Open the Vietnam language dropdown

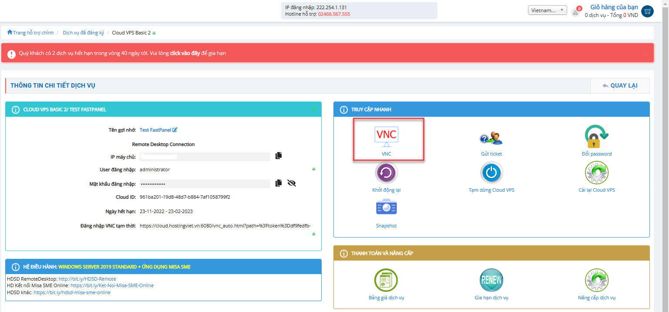(547, 10)
